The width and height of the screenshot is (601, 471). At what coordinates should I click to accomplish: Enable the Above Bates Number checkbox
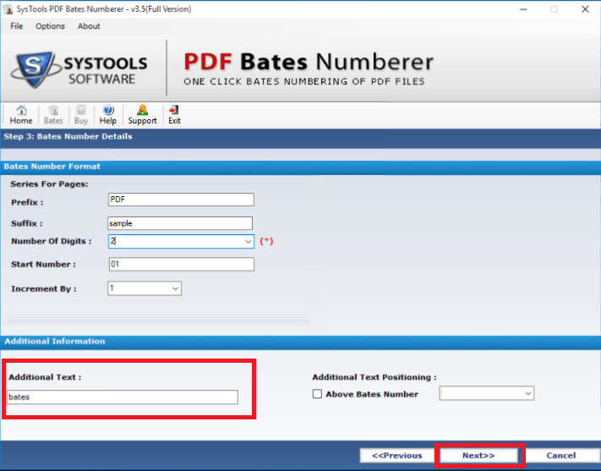[x=317, y=394]
